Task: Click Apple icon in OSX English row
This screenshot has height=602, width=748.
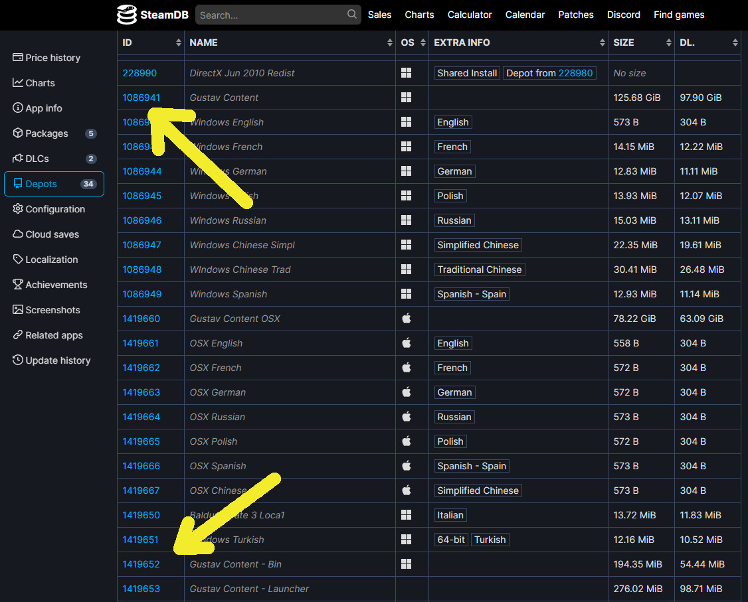Action: (406, 343)
